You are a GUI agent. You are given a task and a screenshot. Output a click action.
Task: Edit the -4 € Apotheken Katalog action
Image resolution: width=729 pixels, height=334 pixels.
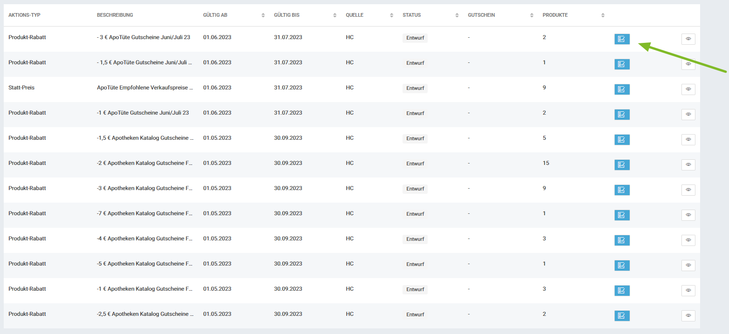622,240
